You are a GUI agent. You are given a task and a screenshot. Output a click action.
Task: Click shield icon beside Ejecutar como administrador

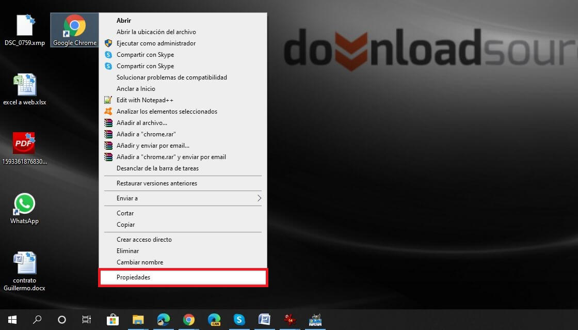pyautogui.click(x=108, y=43)
